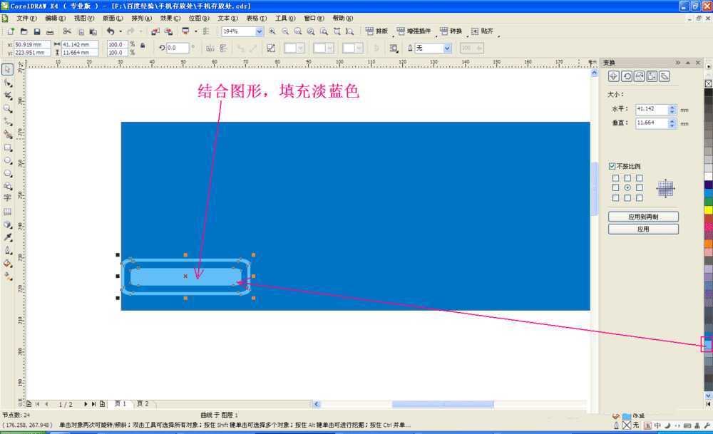
Task: Click the 应用 button
Action: (x=642, y=229)
